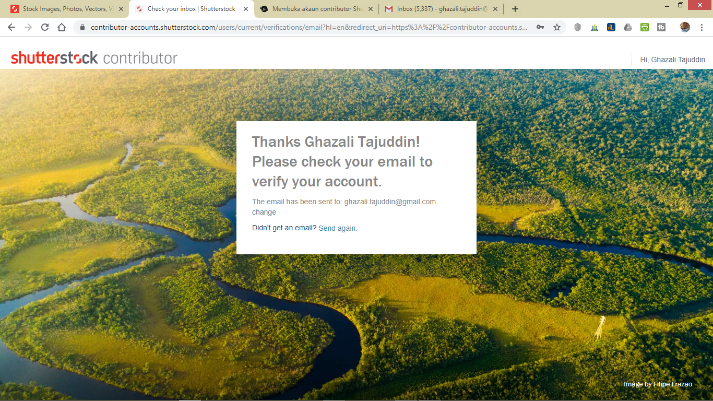Open the Chrome profile avatar
This screenshot has height=401, width=713.
click(685, 27)
